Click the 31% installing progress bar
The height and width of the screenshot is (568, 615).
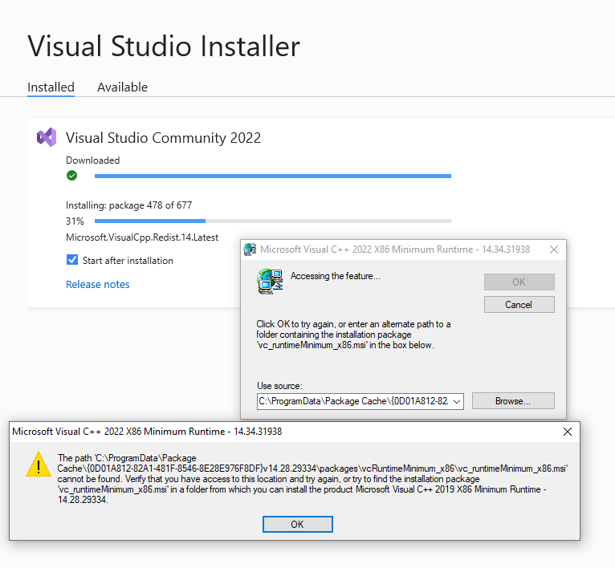[x=273, y=221]
